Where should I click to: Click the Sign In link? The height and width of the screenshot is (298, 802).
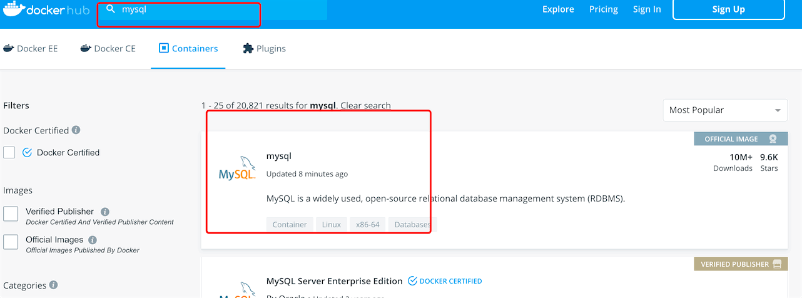647,9
